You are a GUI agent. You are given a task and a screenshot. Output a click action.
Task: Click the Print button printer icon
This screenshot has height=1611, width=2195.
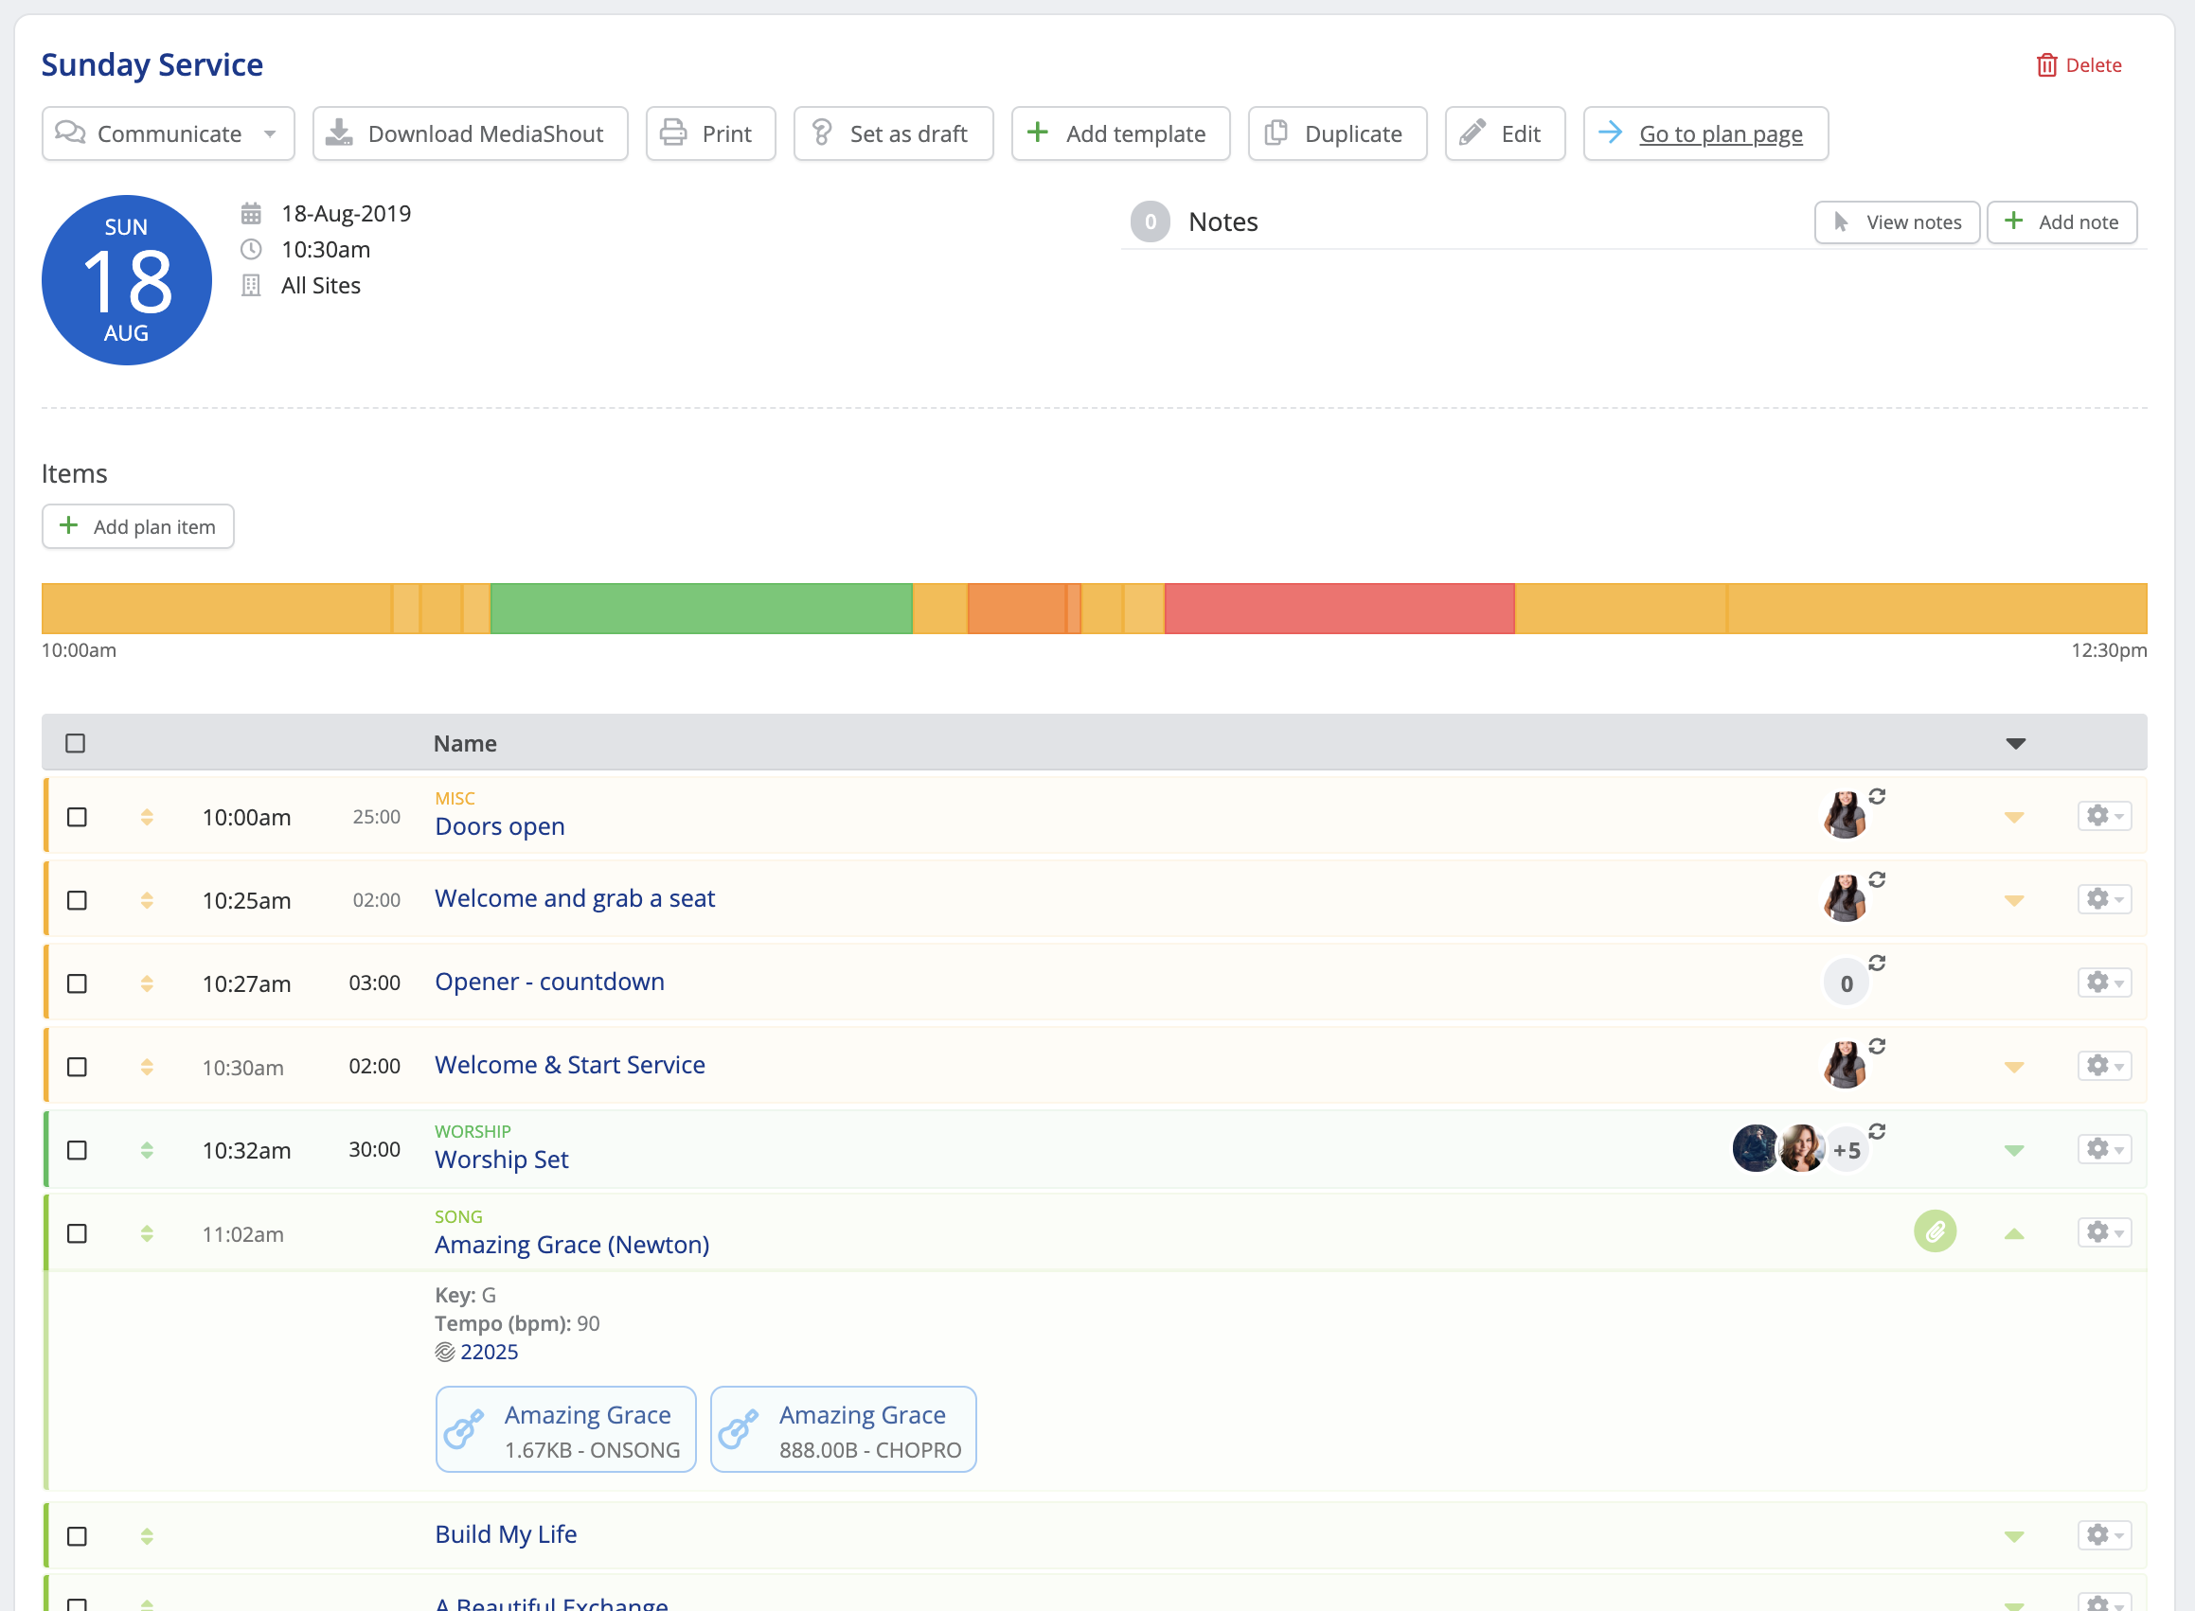(x=673, y=133)
